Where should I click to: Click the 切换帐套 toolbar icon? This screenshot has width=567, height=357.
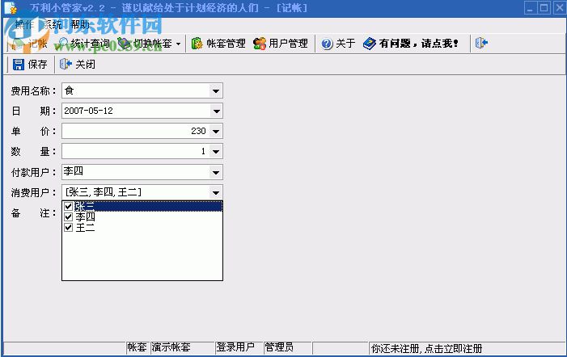(124, 44)
